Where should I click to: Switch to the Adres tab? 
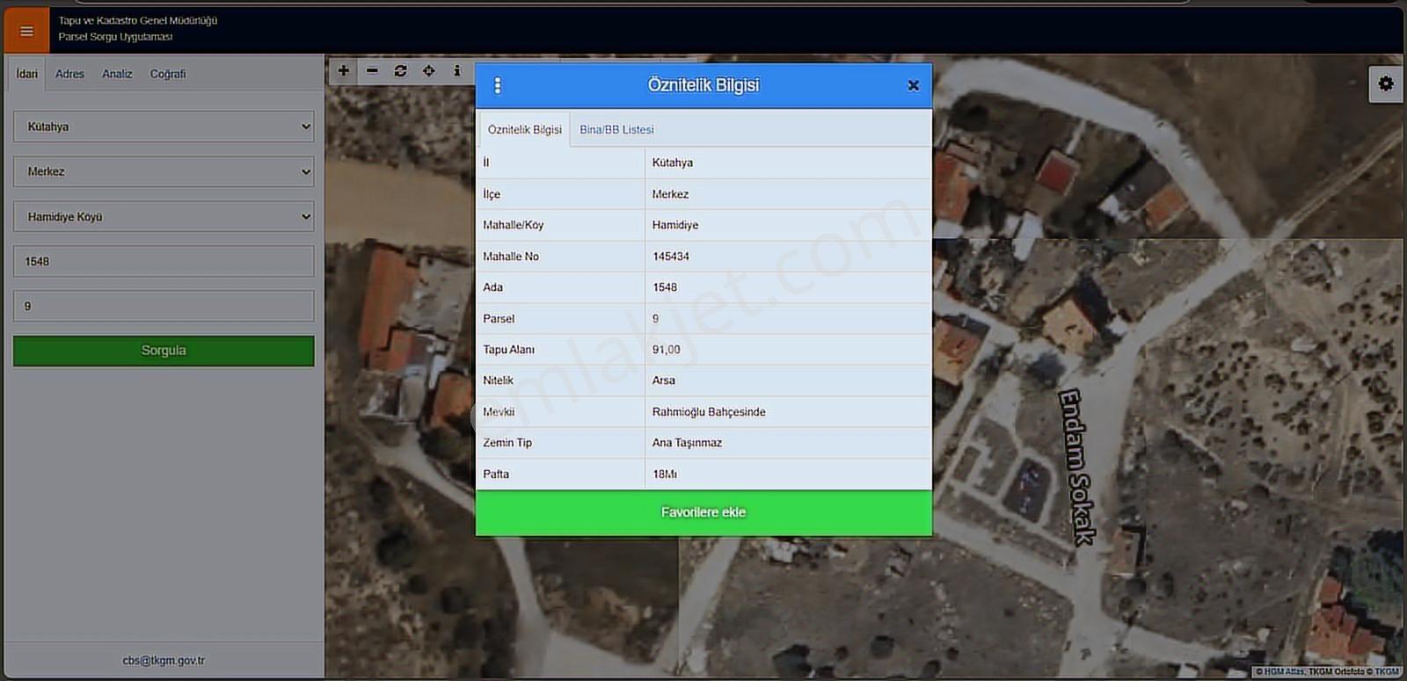click(x=69, y=74)
